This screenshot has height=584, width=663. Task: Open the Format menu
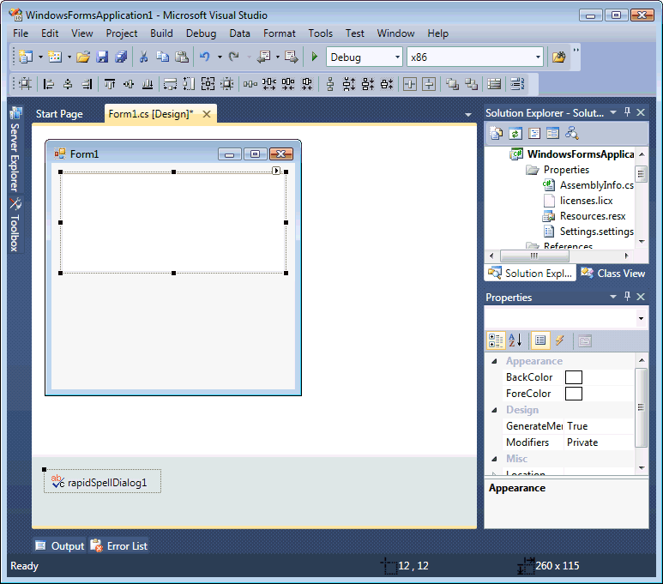[279, 33]
